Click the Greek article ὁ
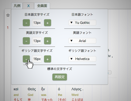This screenshot has height=101, width=131. [59, 89]
